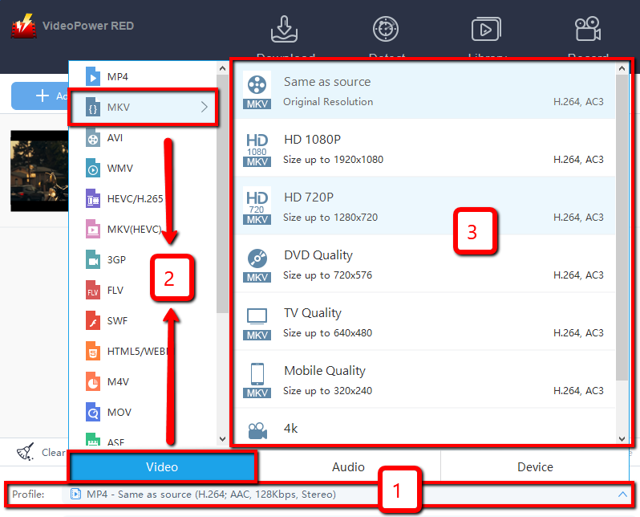
Task: Pick Mobile Quality 320x240 preset
Action: click(x=425, y=381)
